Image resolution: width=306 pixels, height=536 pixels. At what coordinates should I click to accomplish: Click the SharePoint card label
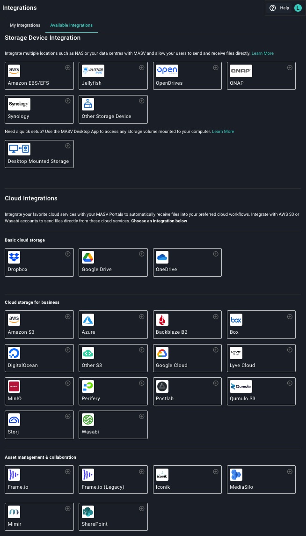point(95,524)
